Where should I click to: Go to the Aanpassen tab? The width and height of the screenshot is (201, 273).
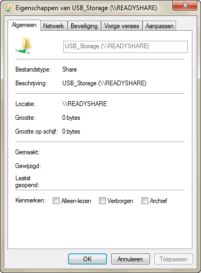[x=160, y=26]
